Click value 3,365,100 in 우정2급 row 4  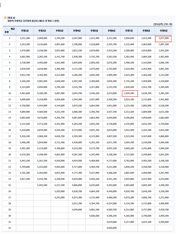pos(42,57)
